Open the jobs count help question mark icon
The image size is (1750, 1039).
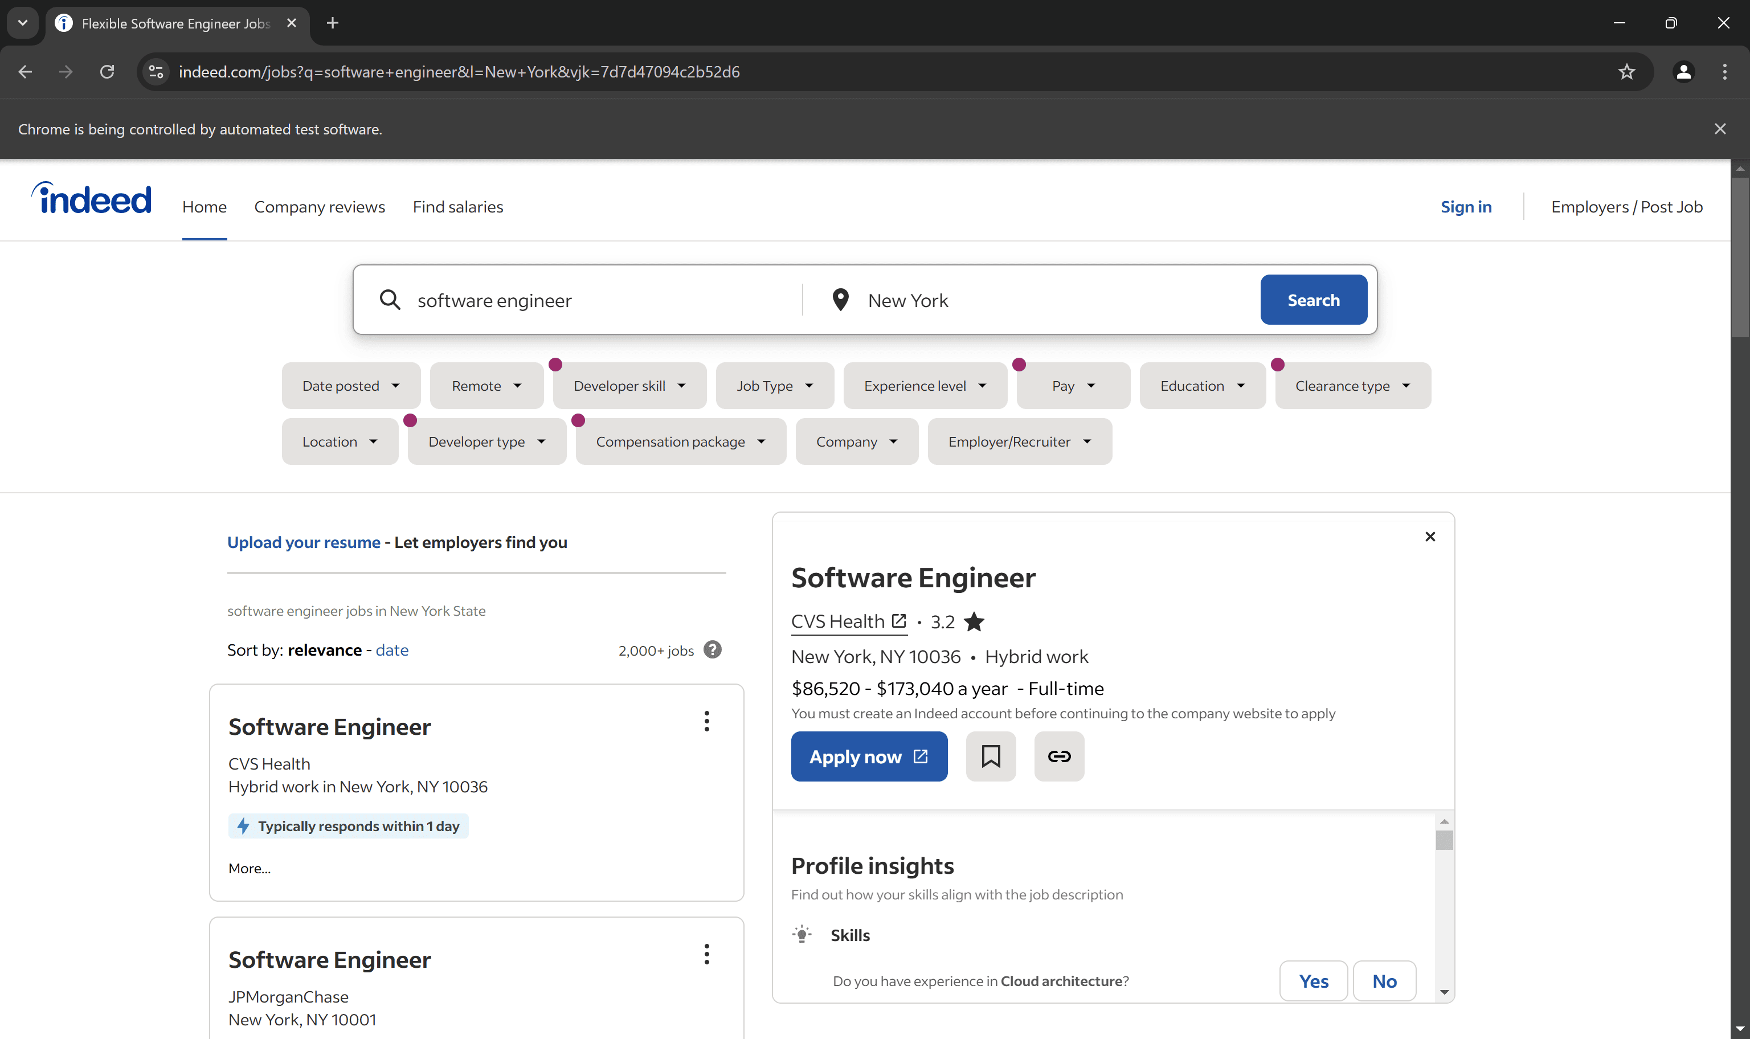tap(712, 650)
